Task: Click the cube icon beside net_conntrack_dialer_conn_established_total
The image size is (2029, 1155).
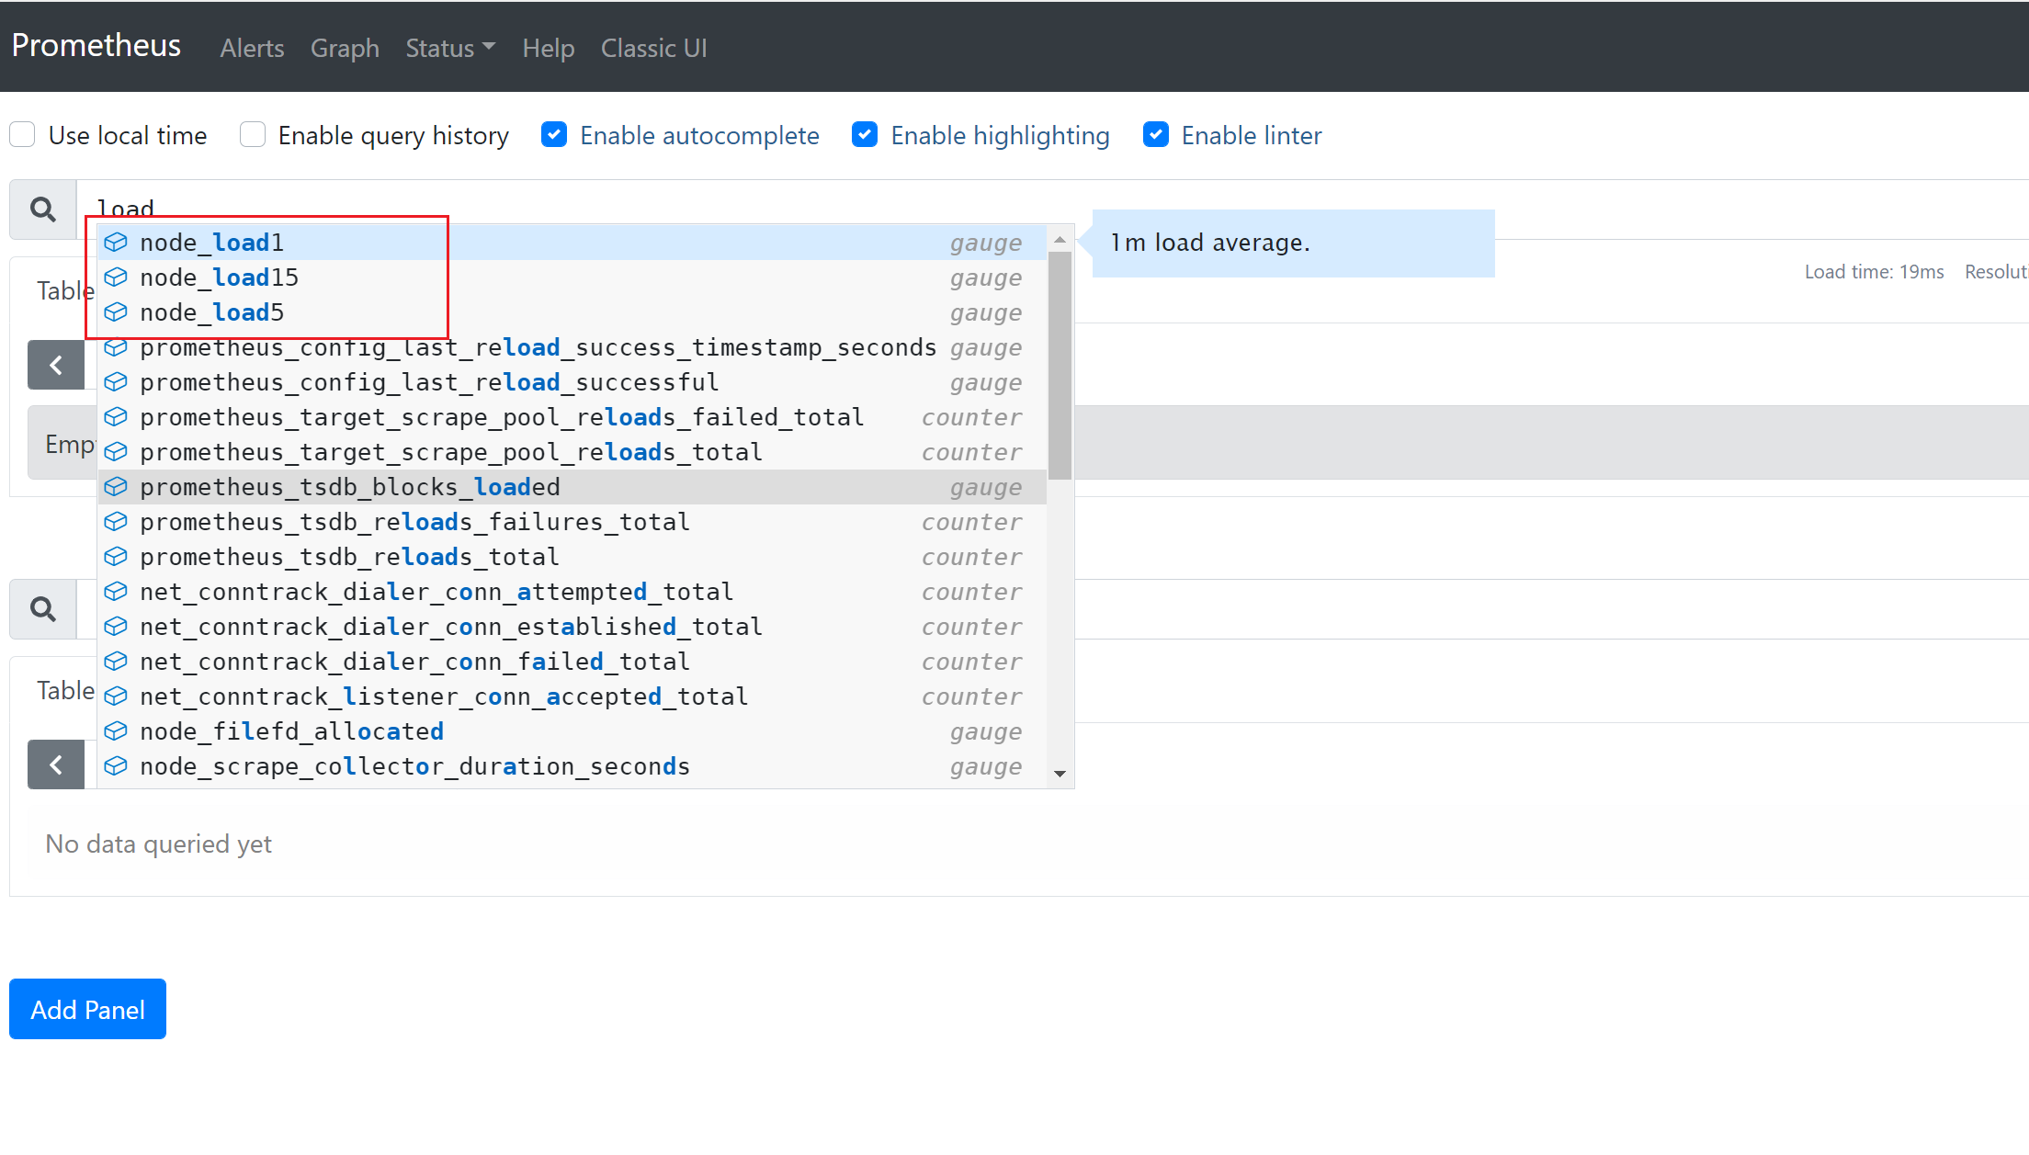Action: pyautogui.click(x=116, y=627)
